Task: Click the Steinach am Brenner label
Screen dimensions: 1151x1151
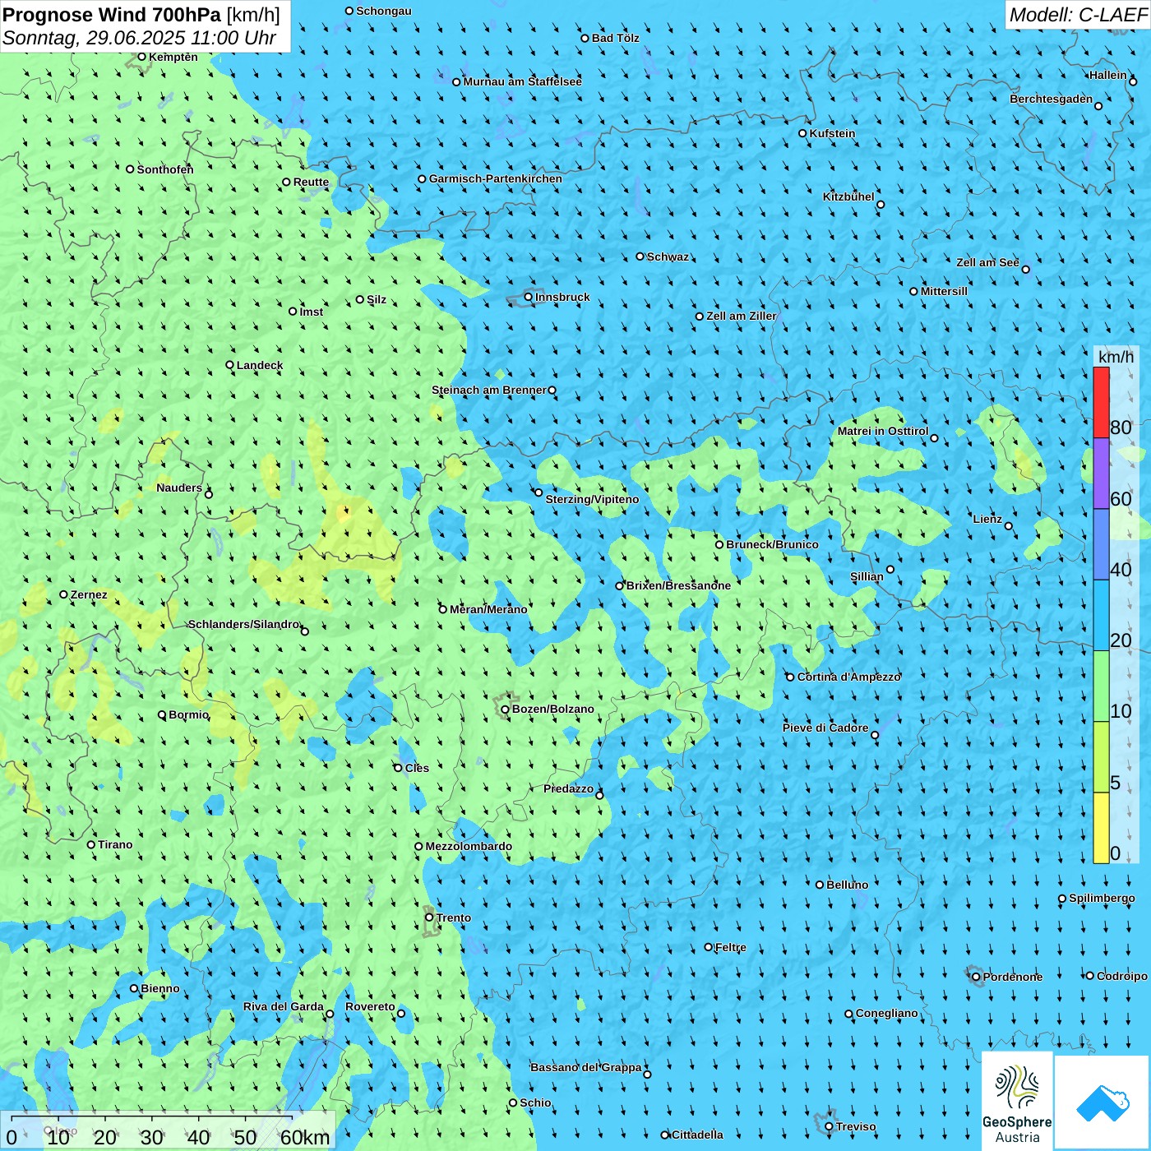Action: [488, 390]
